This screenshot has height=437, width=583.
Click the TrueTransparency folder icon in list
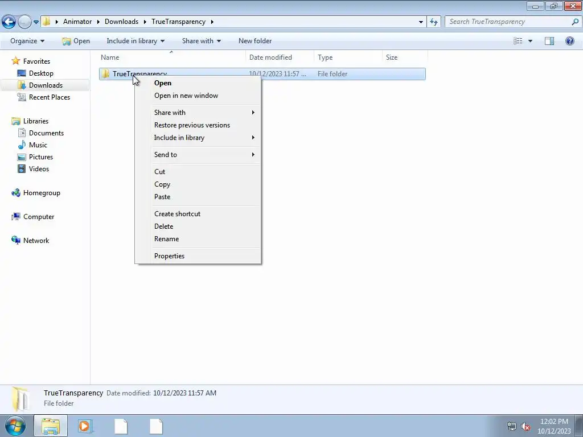pos(105,73)
